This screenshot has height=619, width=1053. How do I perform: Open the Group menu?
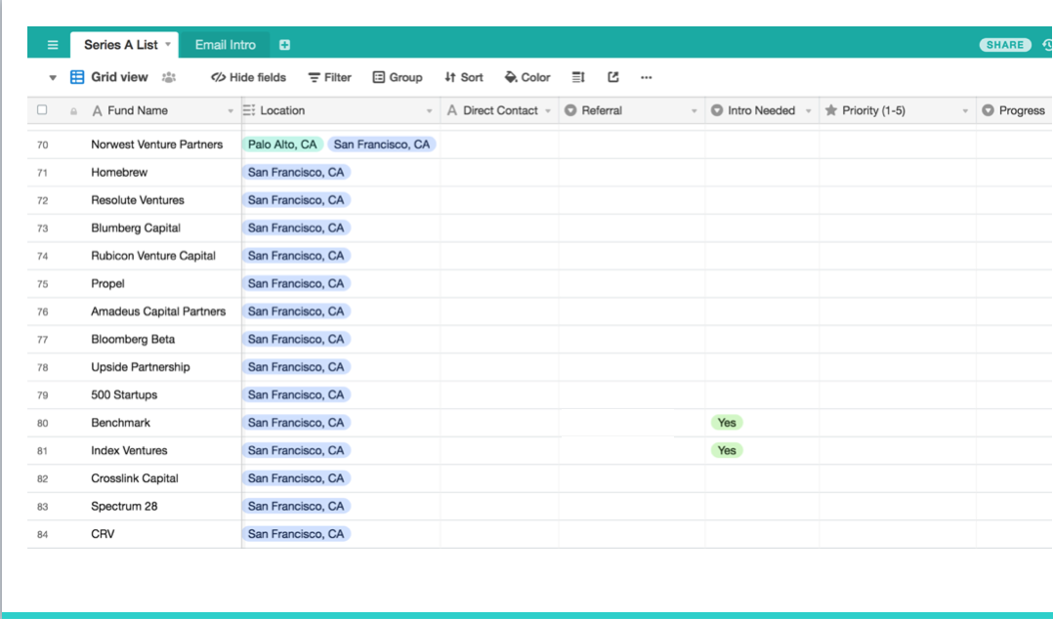398,77
